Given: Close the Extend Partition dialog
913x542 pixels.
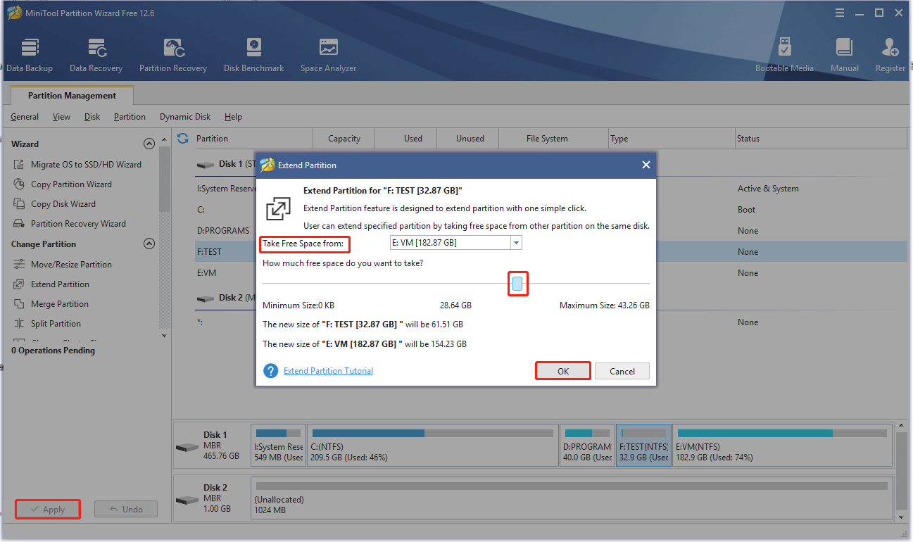Looking at the screenshot, I should (x=646, y=165).
